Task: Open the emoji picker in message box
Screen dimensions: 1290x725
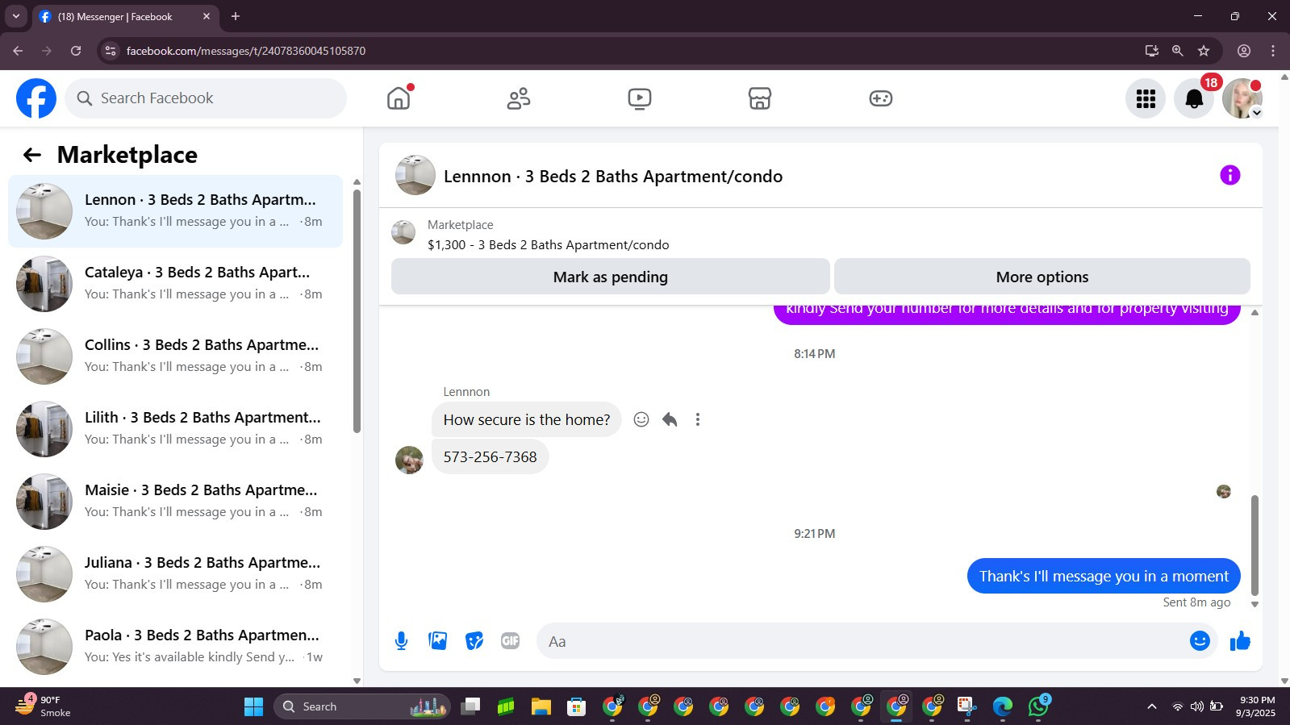Action: pos(1200,641)
